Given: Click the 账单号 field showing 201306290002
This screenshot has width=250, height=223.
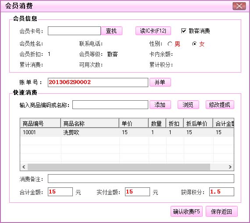Looking at the screenshot, I should pyautogui.click(x=98, y=83).
